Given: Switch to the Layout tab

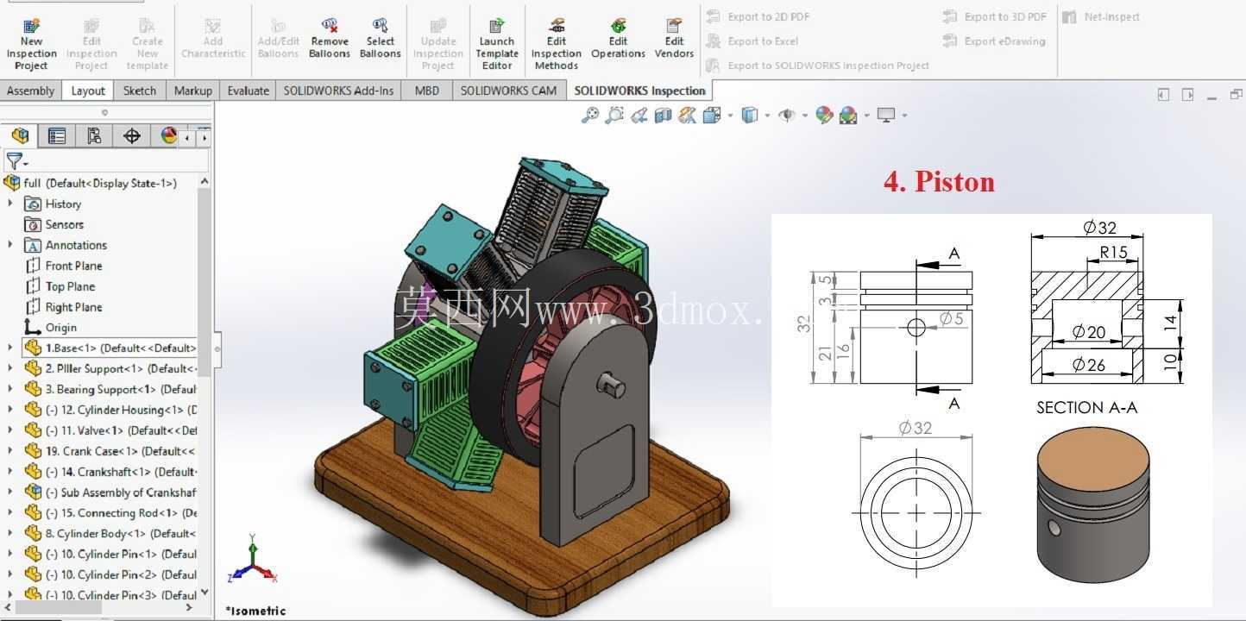Looking at the screenshot, I should pos(88,91).
